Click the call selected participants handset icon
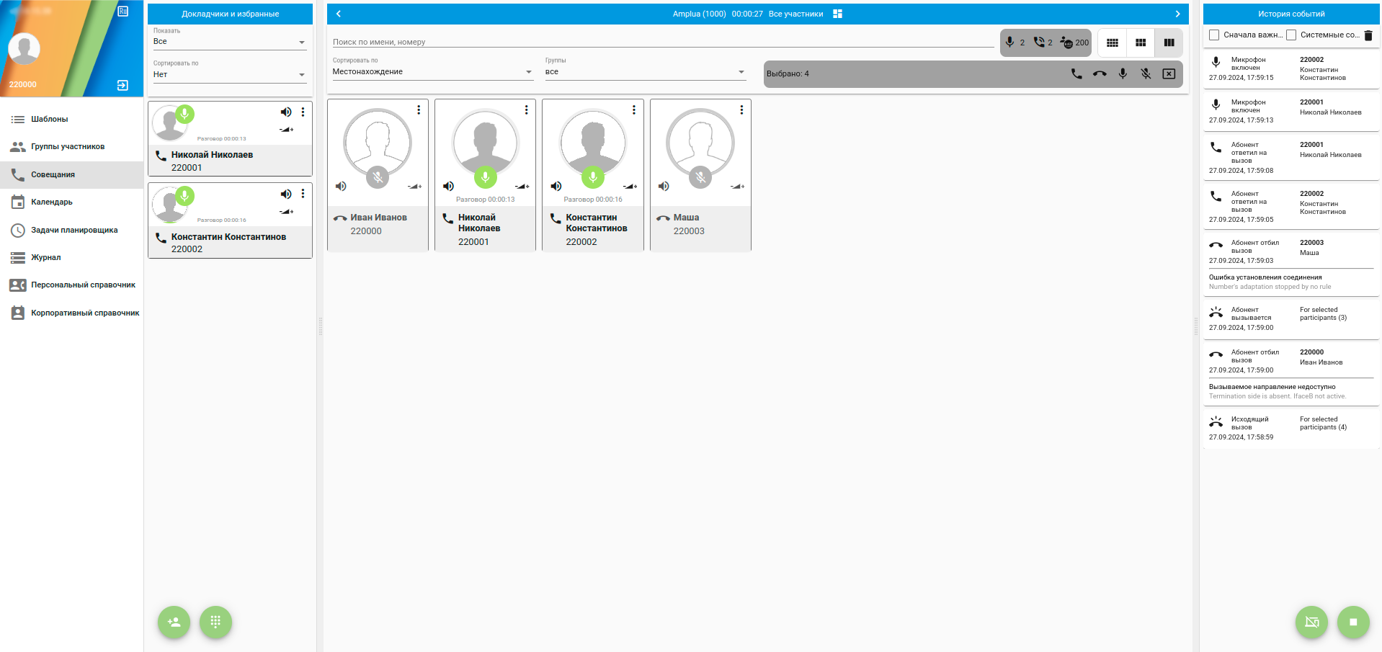Image resolution: width=1382 pixels, height=652 pixels. 1076,73
